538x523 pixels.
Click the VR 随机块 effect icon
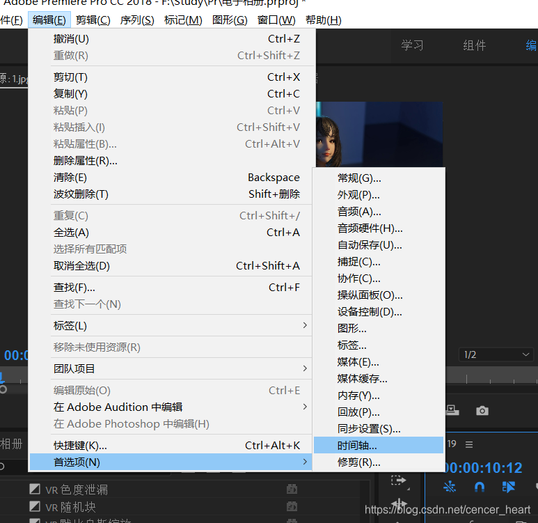[x=35, y=506]
